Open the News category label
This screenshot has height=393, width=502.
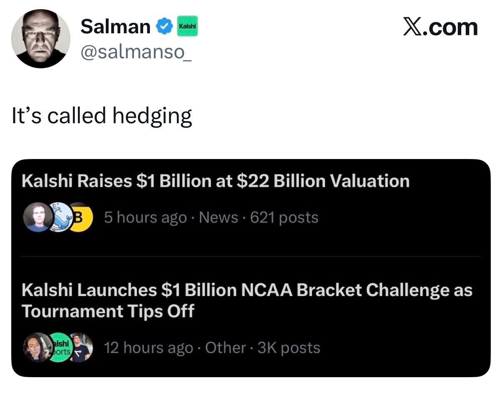tap(219, 217)
